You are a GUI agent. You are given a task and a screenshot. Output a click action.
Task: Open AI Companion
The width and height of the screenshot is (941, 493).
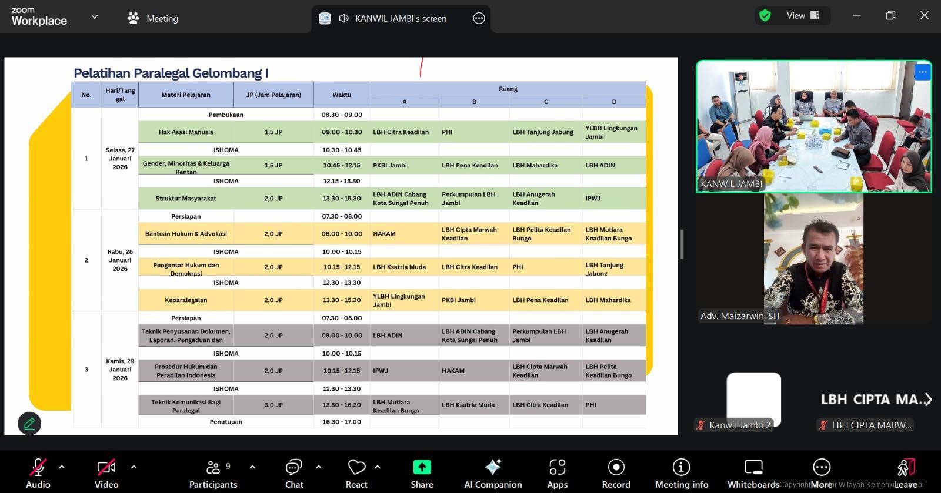pos(493,473)
